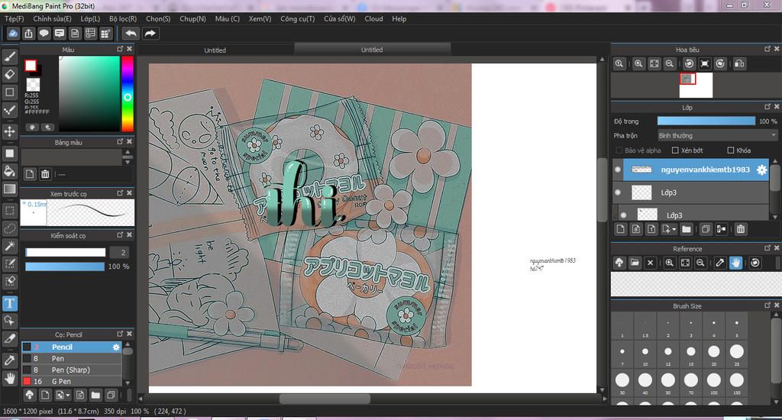Select the first Lớp3 layer row
The width and height of the screenshot is (782, 420).
point(690,192)
